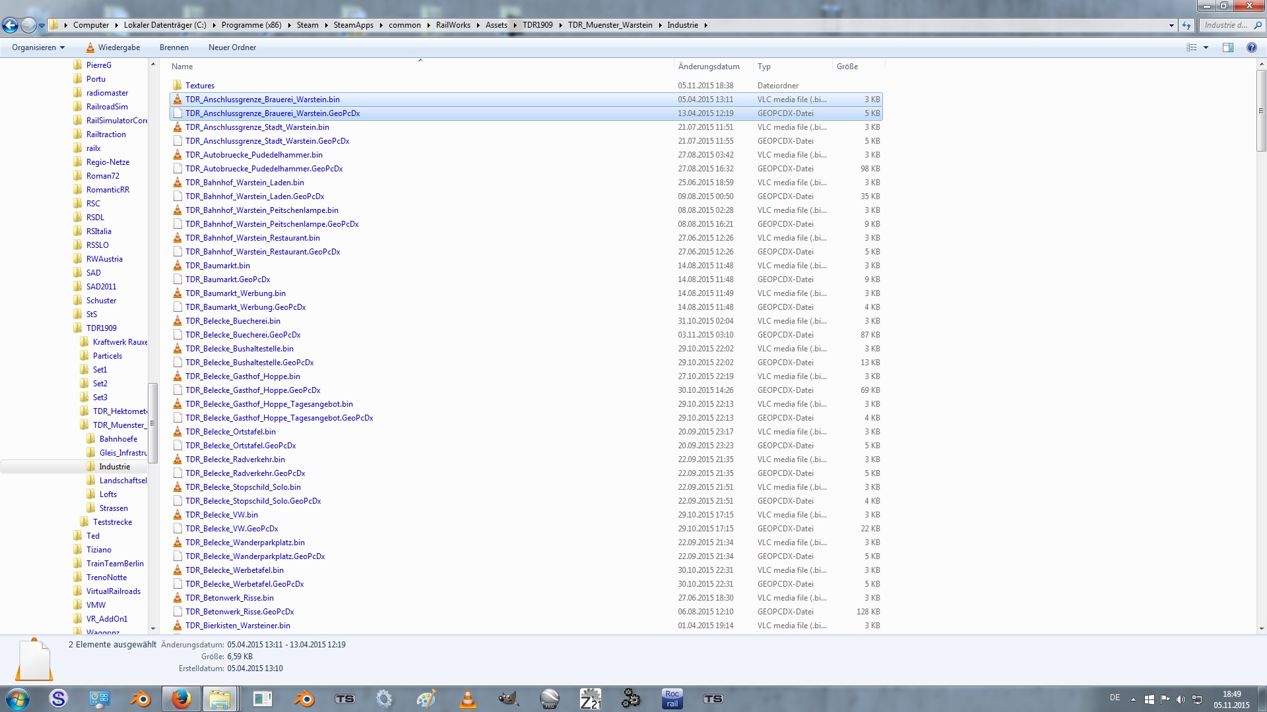Open the RailSimulatorCore folder in the tree
Viewport: 1267px width, 712px height.
(x=117, y=121)
